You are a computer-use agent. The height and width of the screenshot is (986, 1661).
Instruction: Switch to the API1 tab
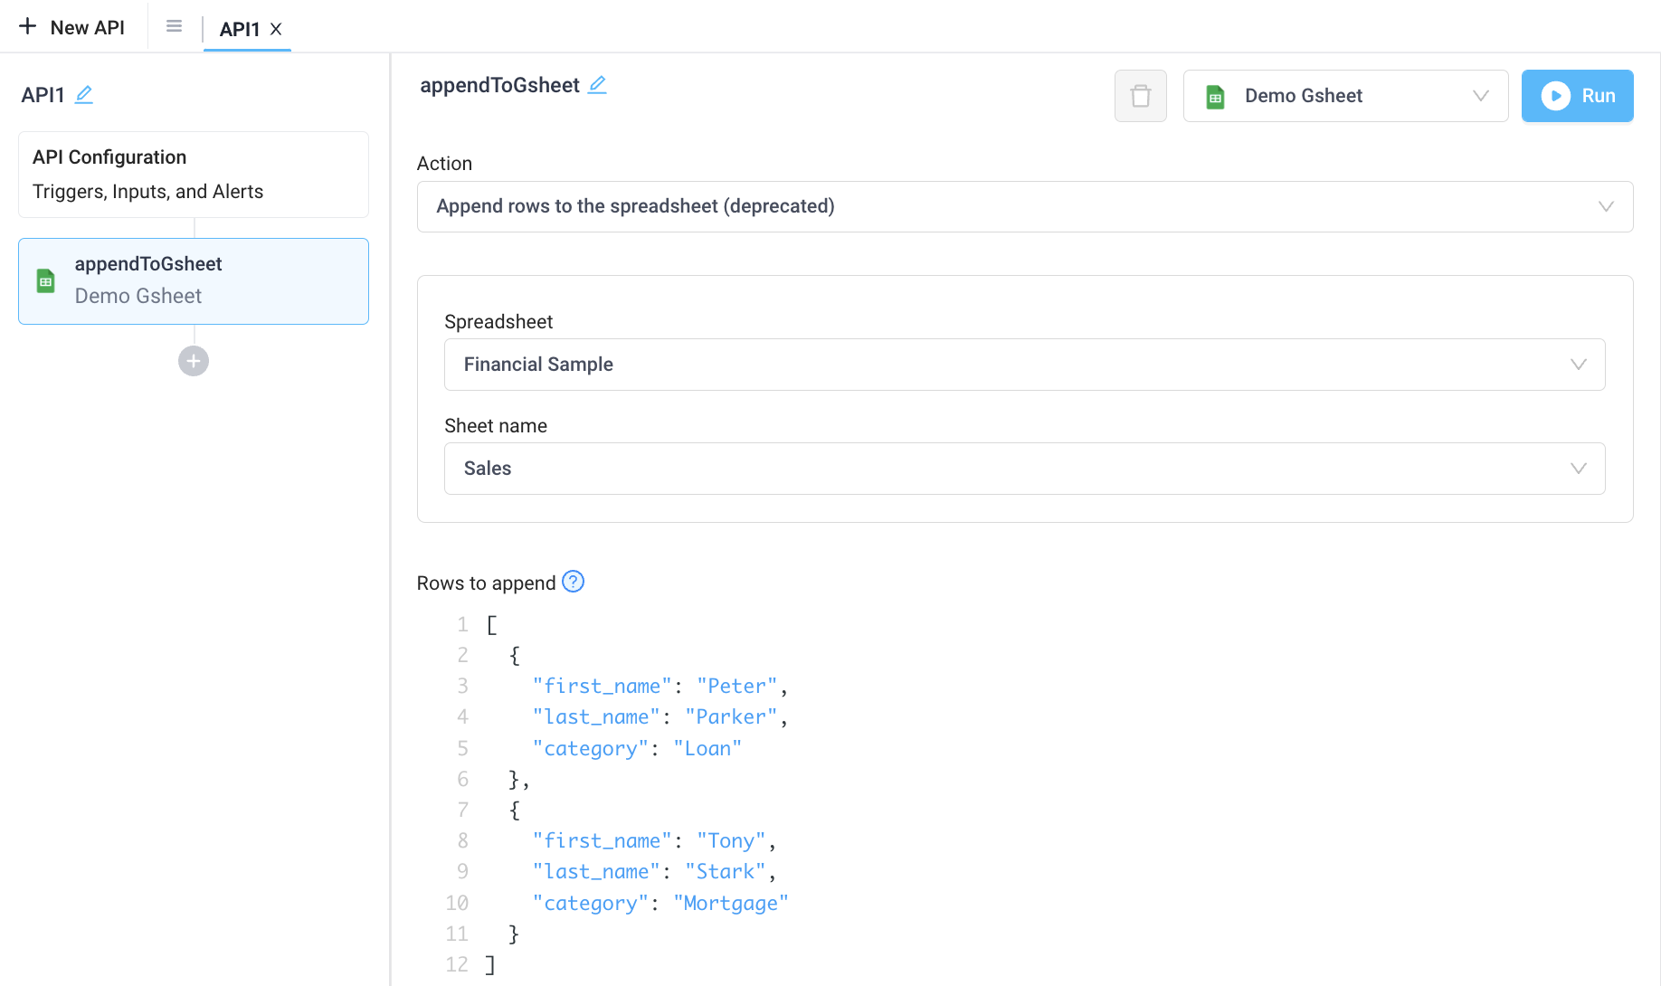237,28
